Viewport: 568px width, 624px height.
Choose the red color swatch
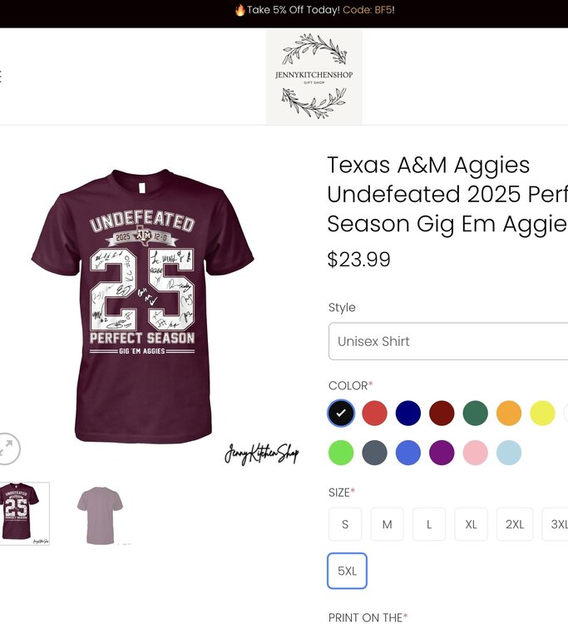374,414
